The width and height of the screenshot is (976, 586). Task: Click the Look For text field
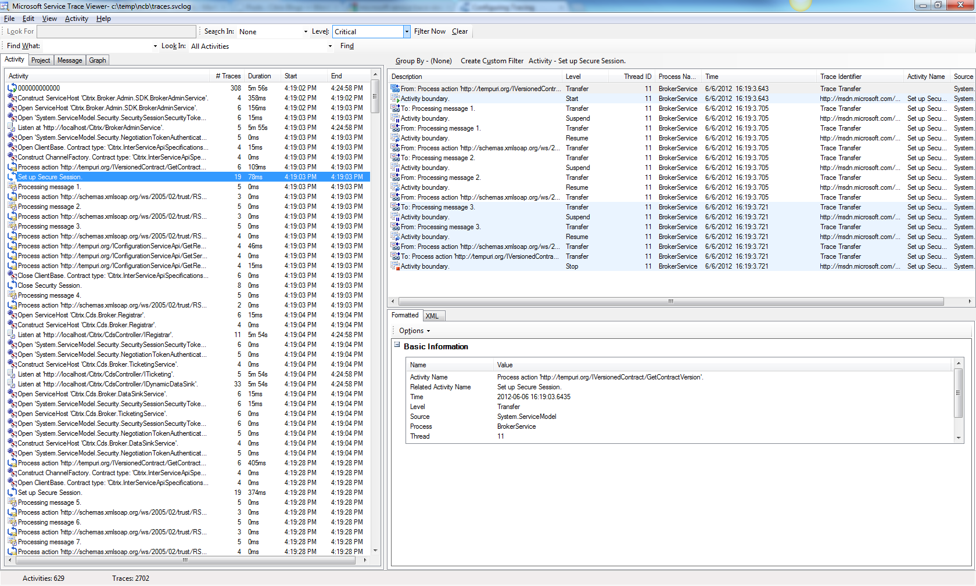pos(116,31)
